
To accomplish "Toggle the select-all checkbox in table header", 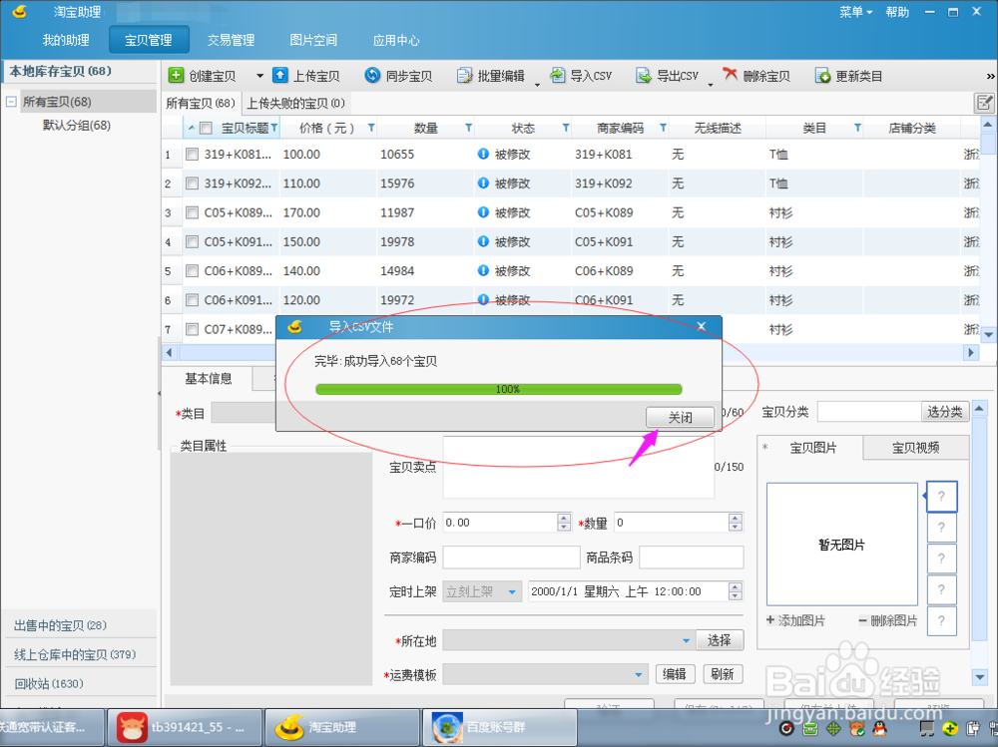I will (x=206, y=128).
